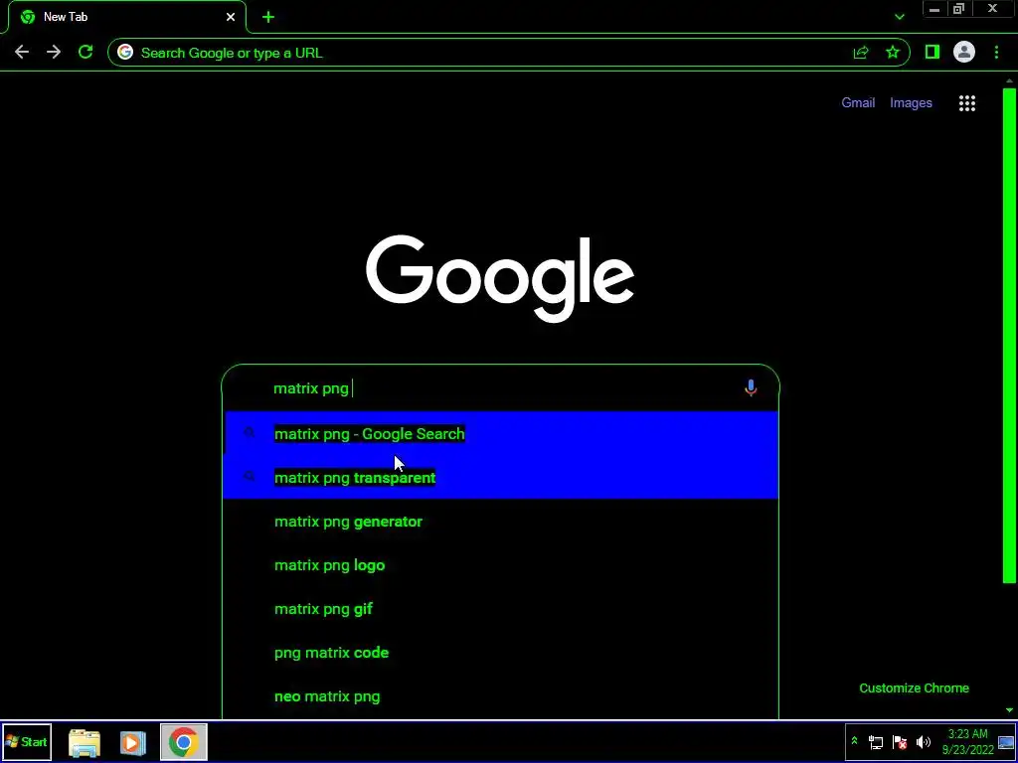This screenshot has height=763, width=1018.
Task: Choose suggestion neo matrix png
Action: [500, 696]
